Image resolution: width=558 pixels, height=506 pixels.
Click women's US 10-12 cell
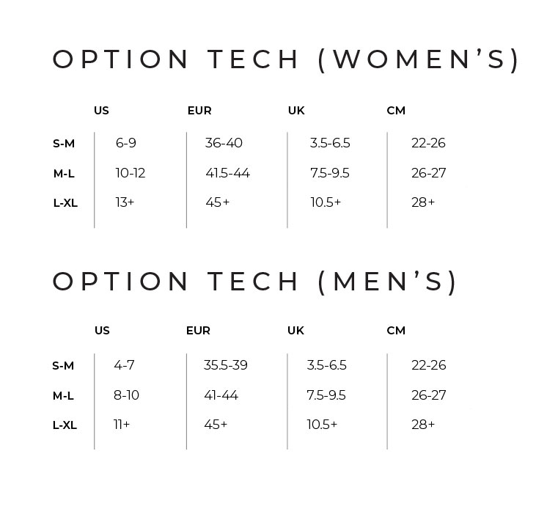pos(131,173)
